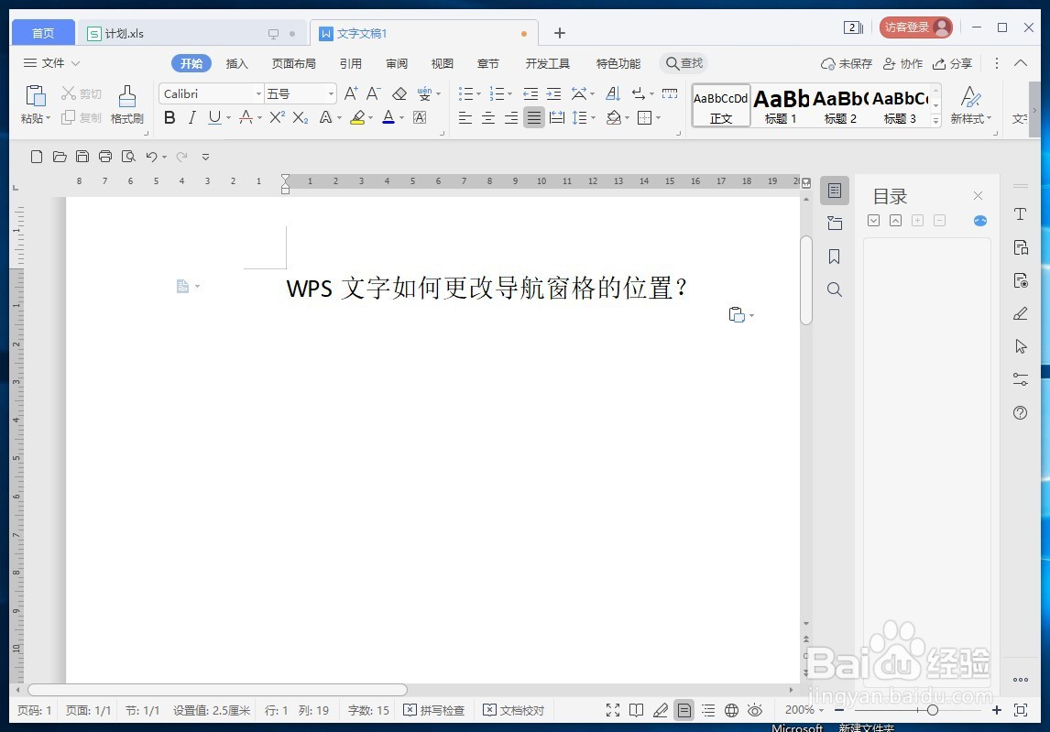The height and width of the screenshot is (732, 1050).
Task: Apply the 标题 3 style
Action: click(x=900, y=106)
